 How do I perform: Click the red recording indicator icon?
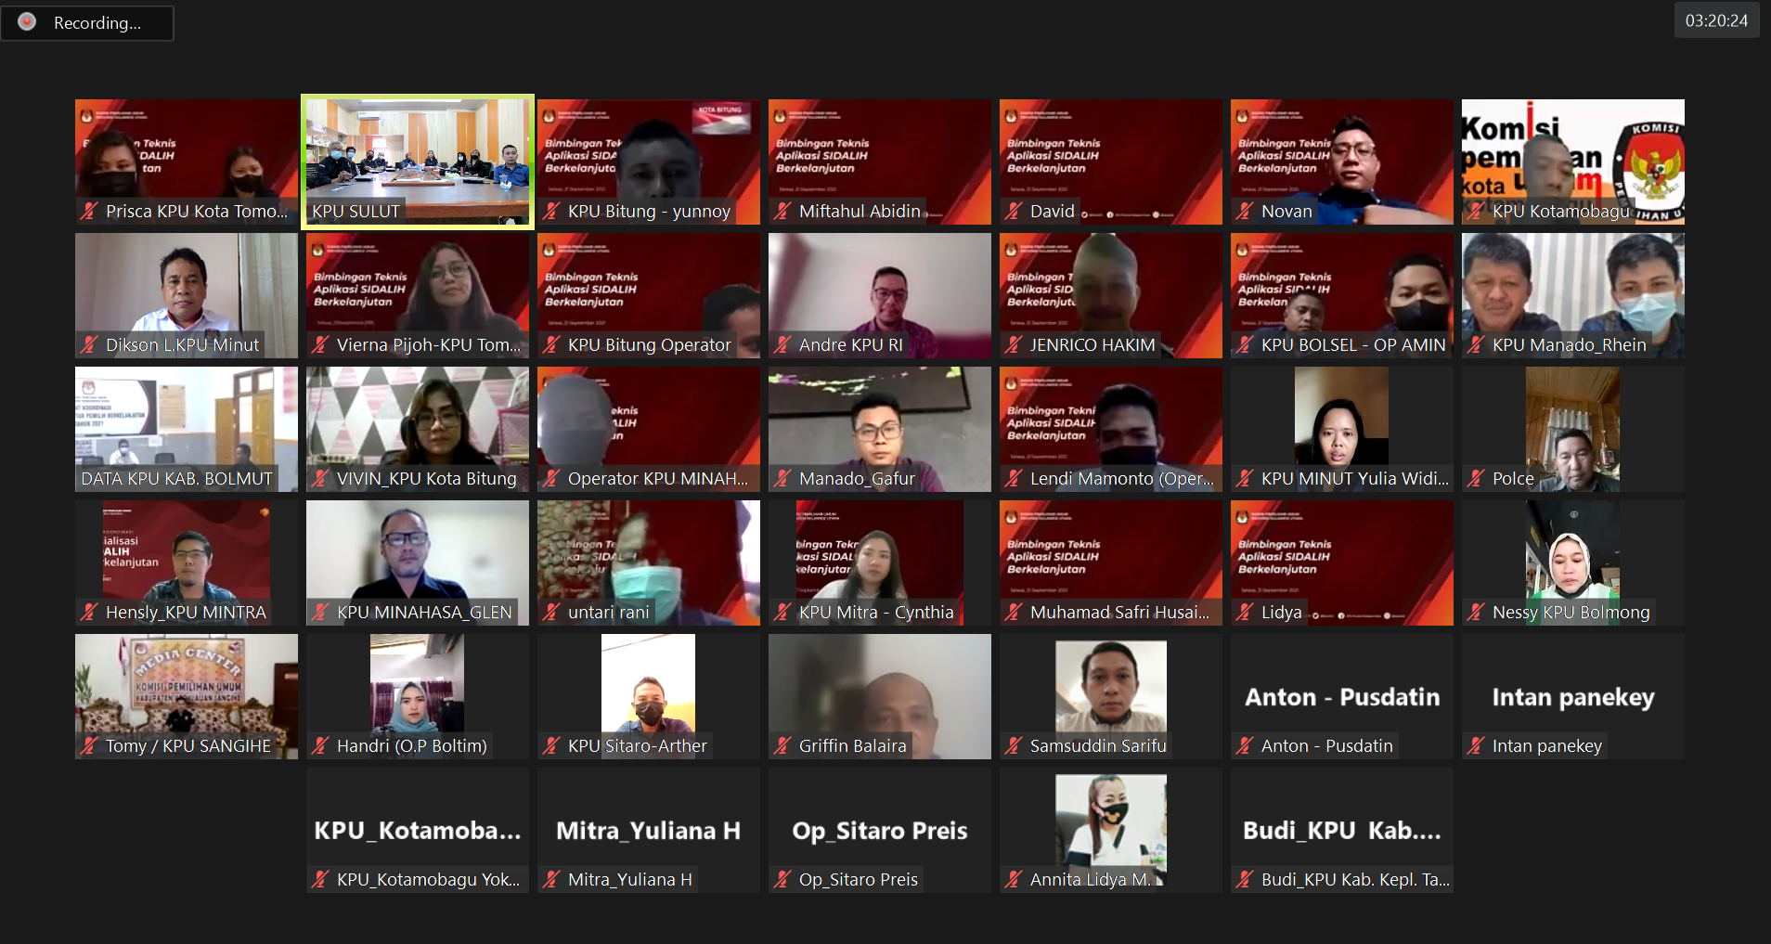pos(27,22)
